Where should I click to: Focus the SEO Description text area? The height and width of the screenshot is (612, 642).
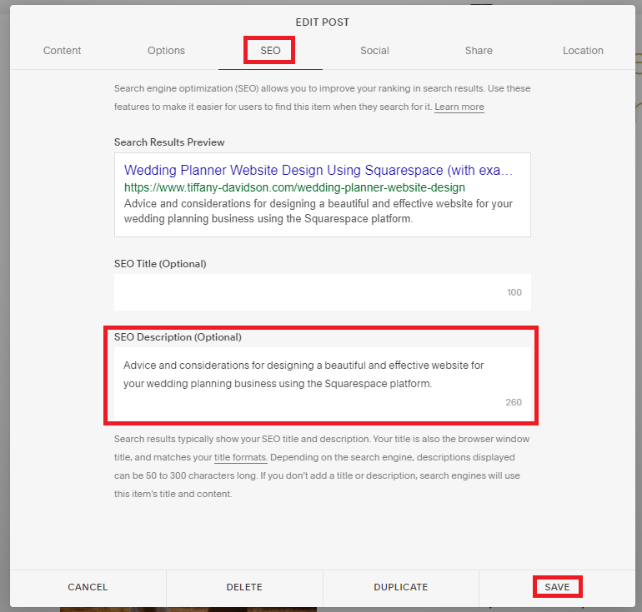pyautogui.click(x=323, y=384)
